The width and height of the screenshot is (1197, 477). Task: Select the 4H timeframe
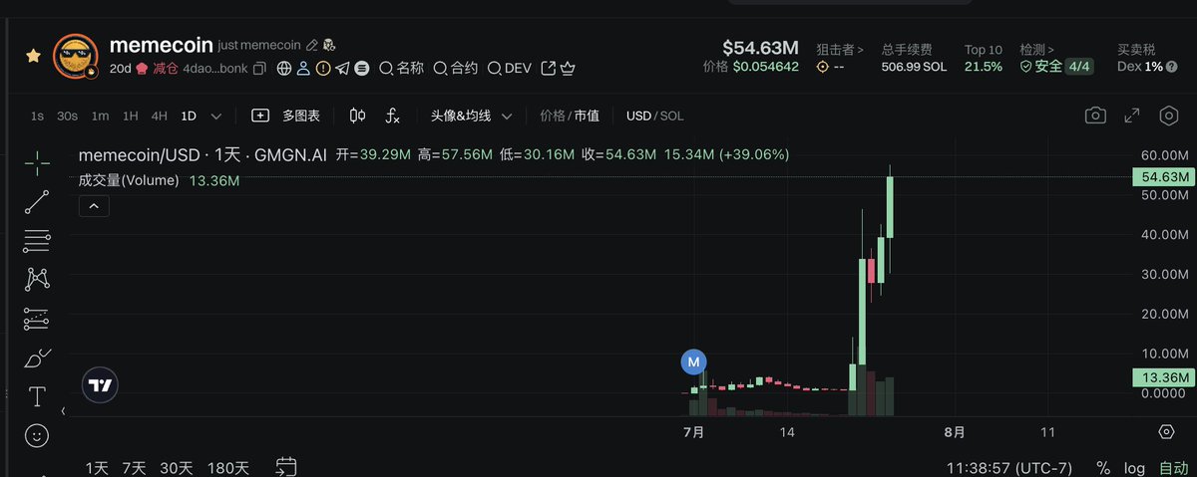[160, 116]
